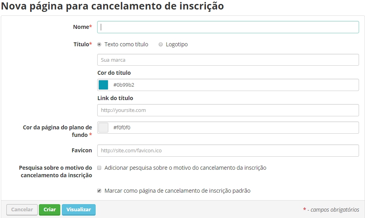Click the 'Cor do título' label
Viewport: 365px width, 218px height.
(114, 73)
